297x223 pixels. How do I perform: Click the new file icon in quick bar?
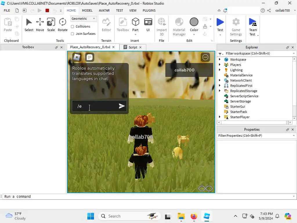tap(17, 10)
